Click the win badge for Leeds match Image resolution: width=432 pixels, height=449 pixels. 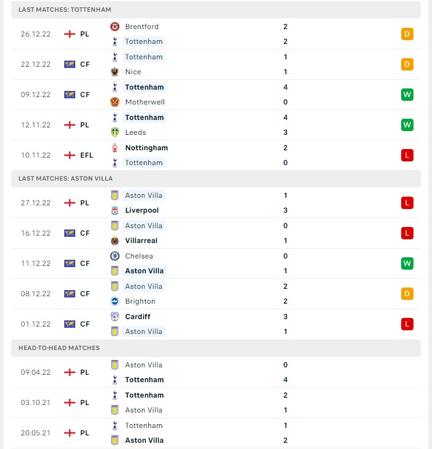coord(407,125)
